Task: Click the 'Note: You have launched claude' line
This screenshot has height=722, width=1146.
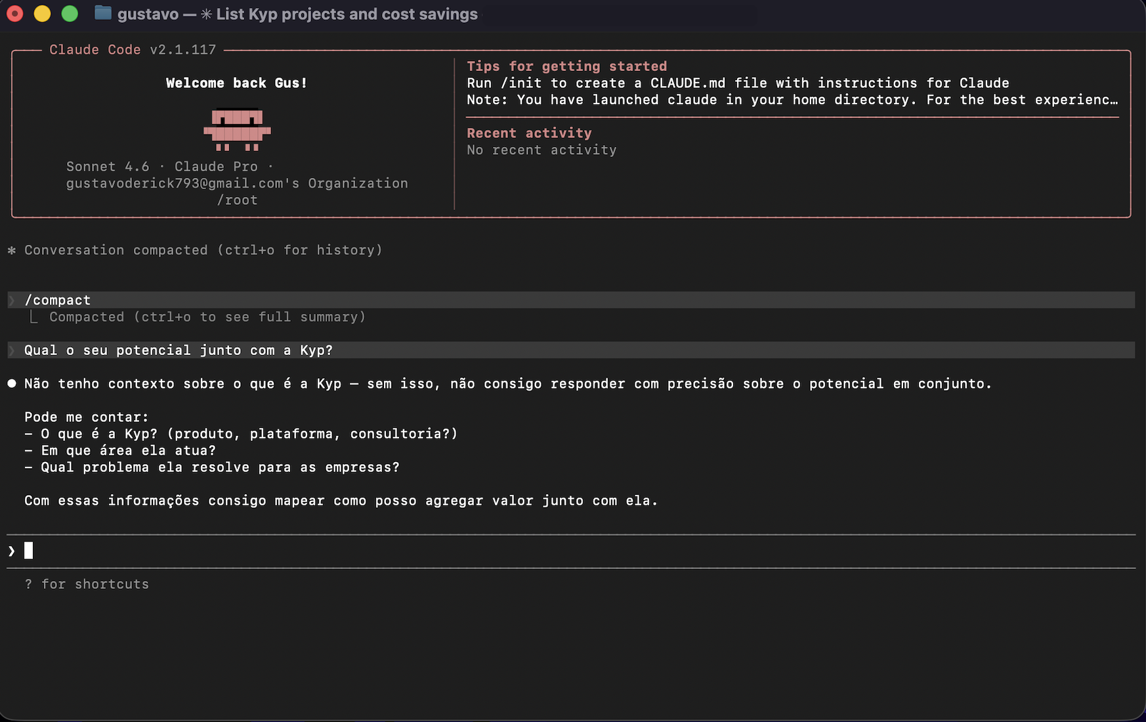Action: pyautogui.click(x=792, y=100)
